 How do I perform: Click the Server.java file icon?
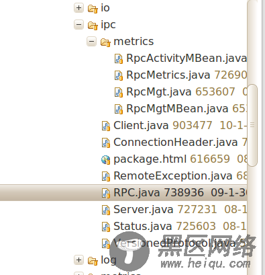tap(106, 210)
